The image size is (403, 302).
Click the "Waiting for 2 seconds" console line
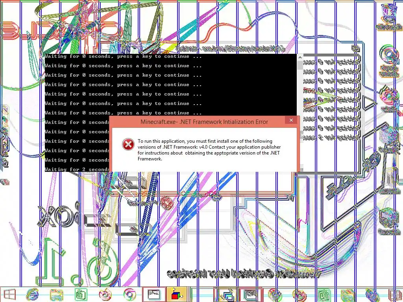pos(77,169)
